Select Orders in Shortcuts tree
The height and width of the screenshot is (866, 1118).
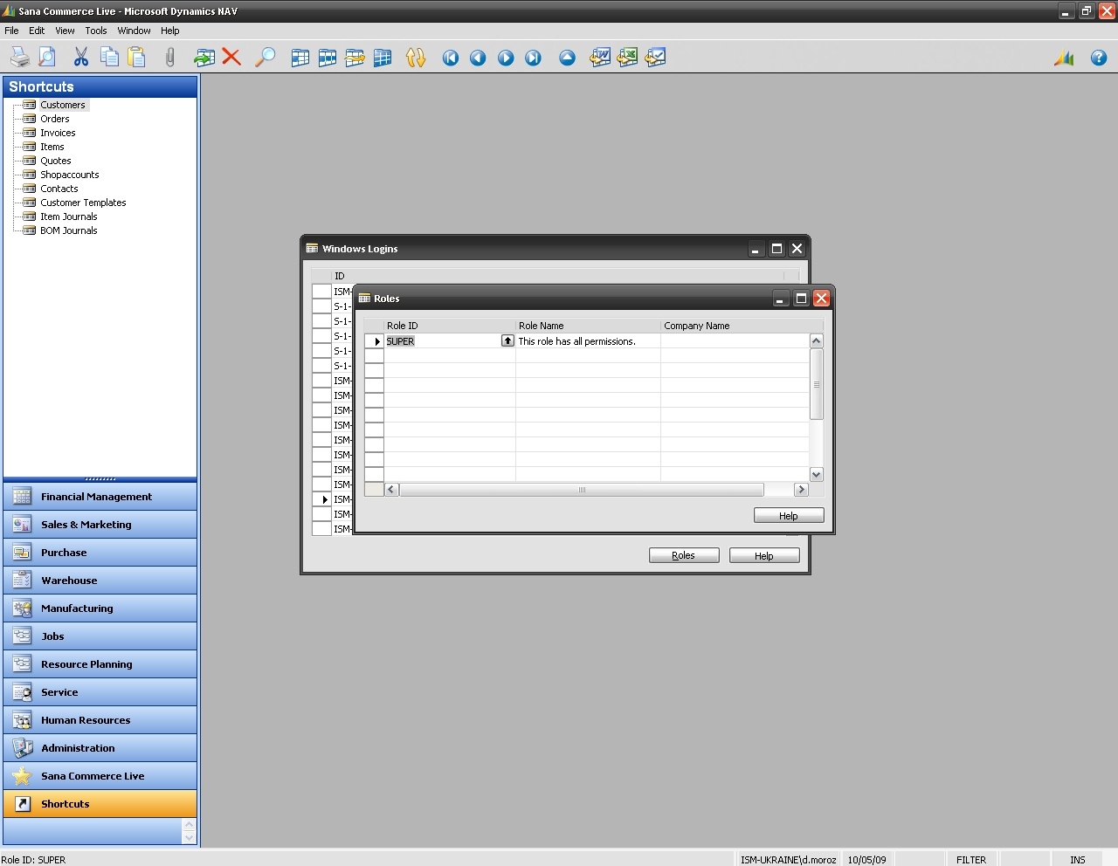[55, 119]
